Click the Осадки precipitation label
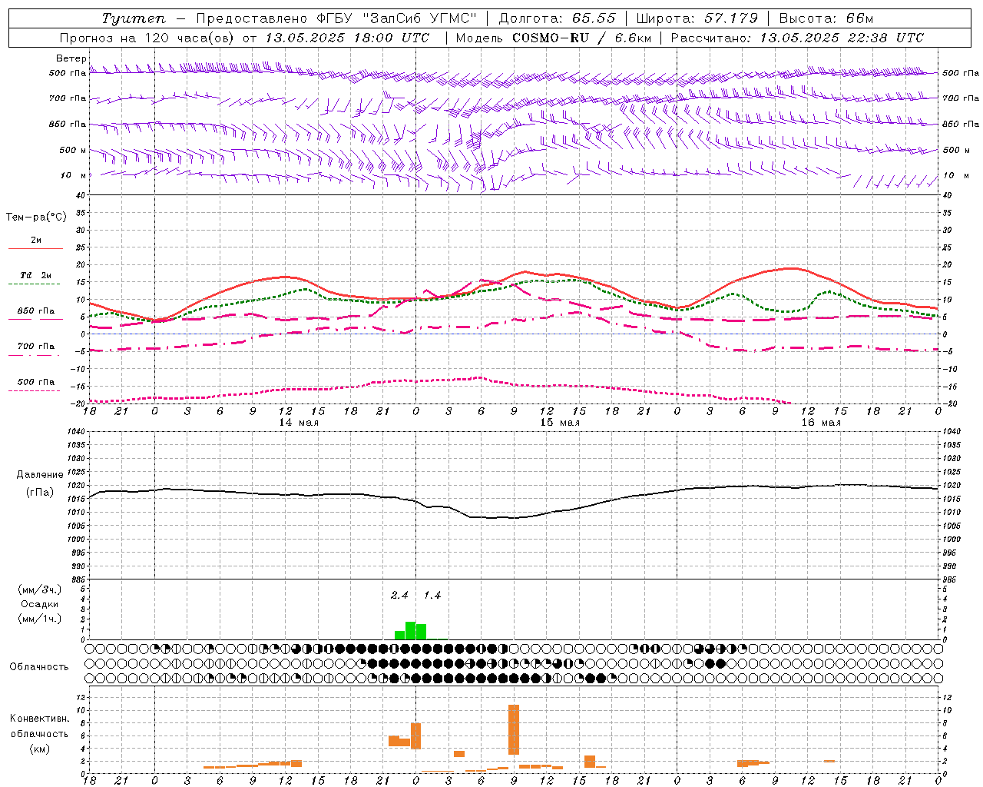 click(x=40, y=604)
